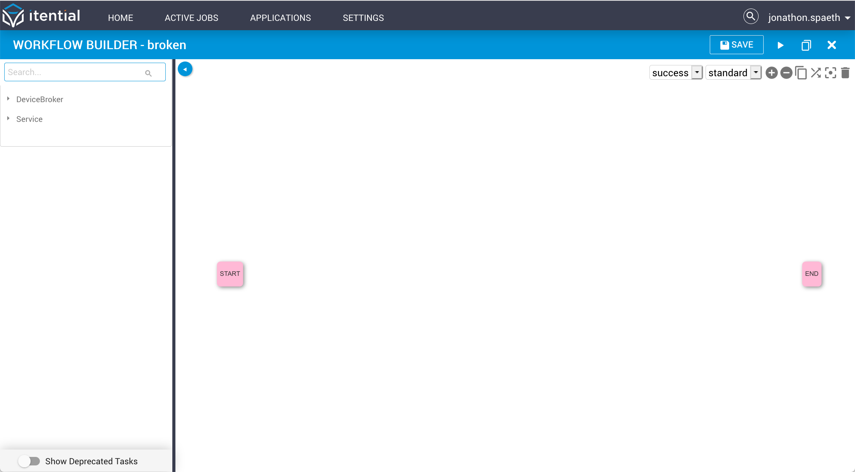The image size is (855, 472).
Task: Select the END node
Action: (812, 274)
